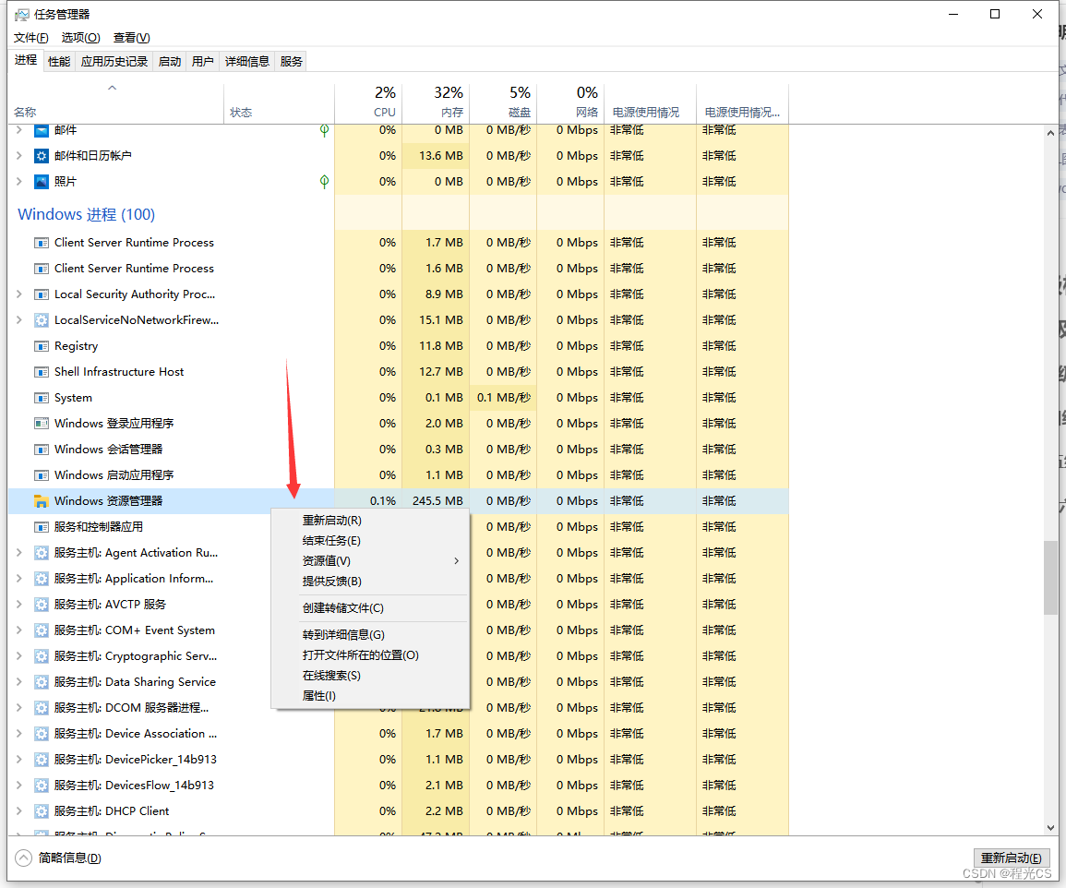Image resolution: width=1066 pixels, height=888 pixels.
Task: Switch to the 详细信息 tab
Action: click(x=246, y=61)
